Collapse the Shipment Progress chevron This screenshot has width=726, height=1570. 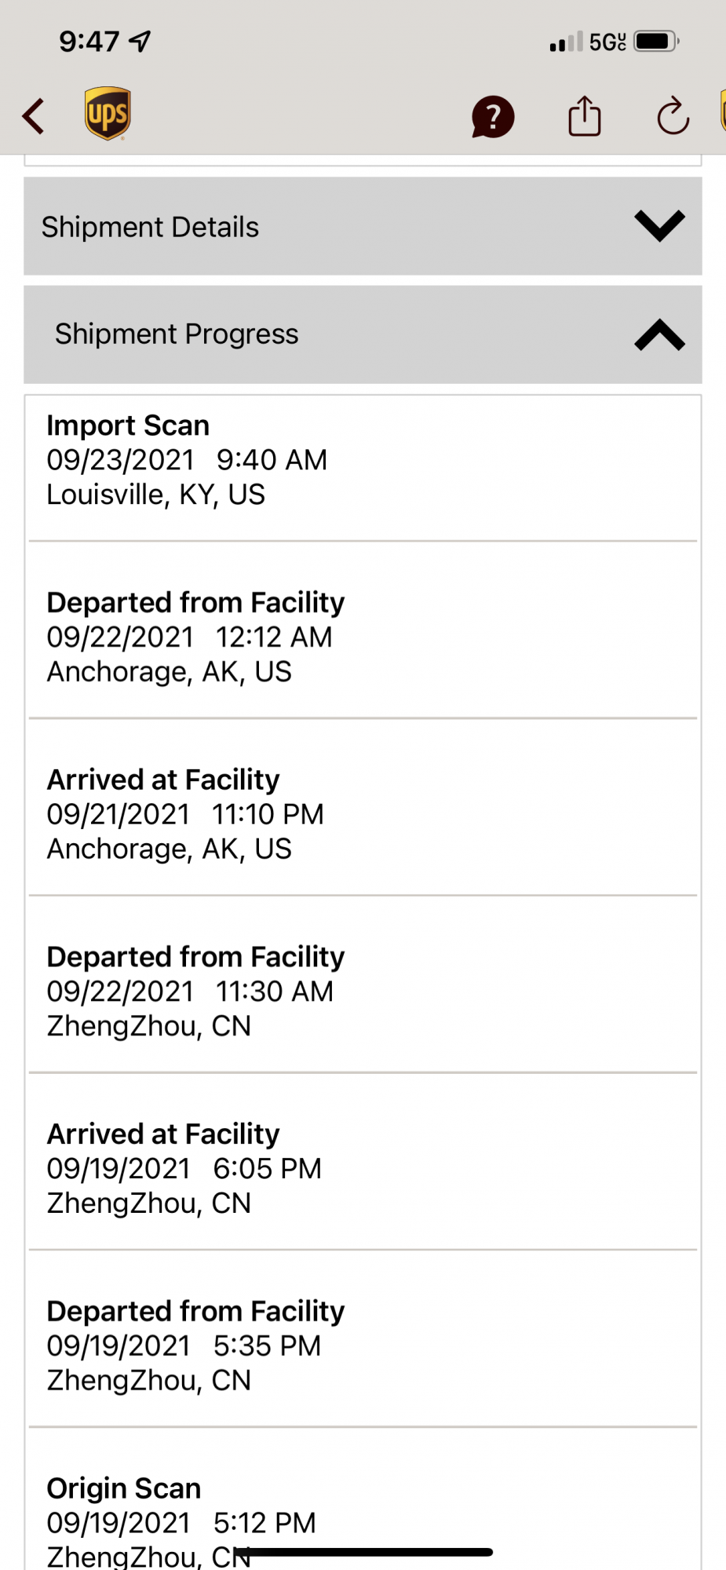659,334
